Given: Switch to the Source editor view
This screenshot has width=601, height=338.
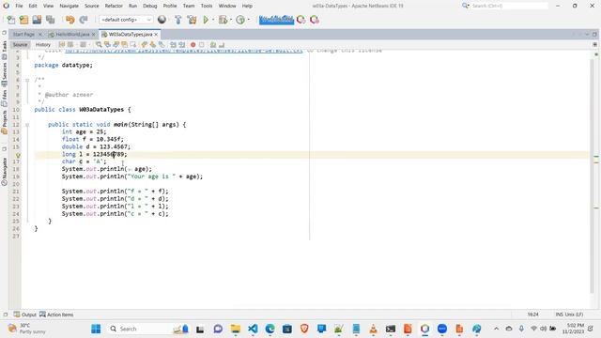Looking at the screenshot, I should [20, 45].
